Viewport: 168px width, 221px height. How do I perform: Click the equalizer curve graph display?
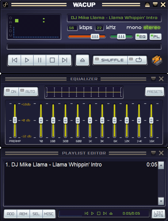pos(84,92)
